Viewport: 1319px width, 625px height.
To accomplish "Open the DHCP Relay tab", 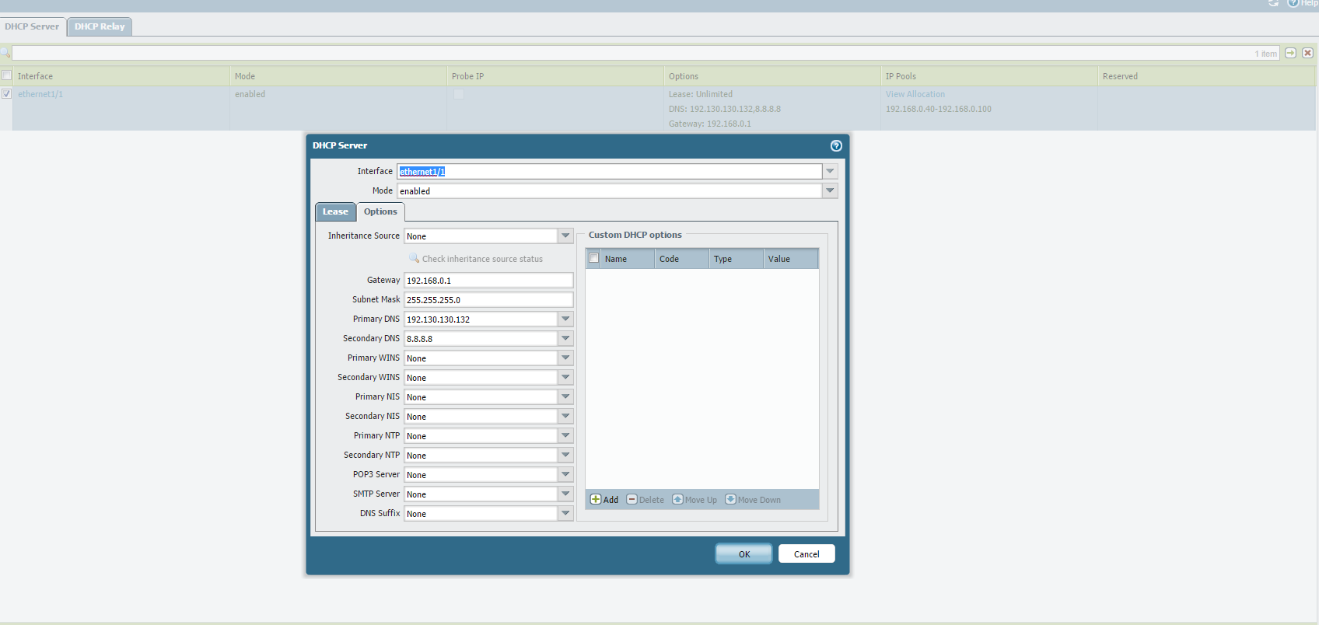I will 100,26.
